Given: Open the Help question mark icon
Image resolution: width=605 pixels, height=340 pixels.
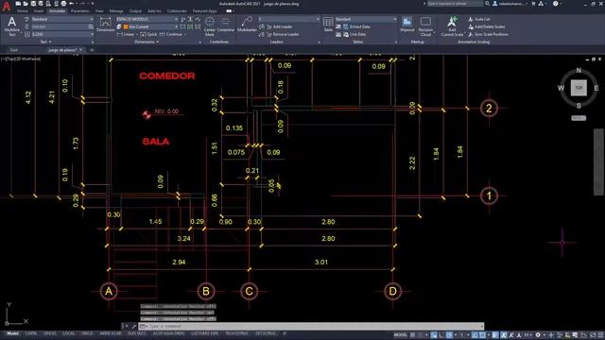Looking at the screenshot, I should 555,4.
